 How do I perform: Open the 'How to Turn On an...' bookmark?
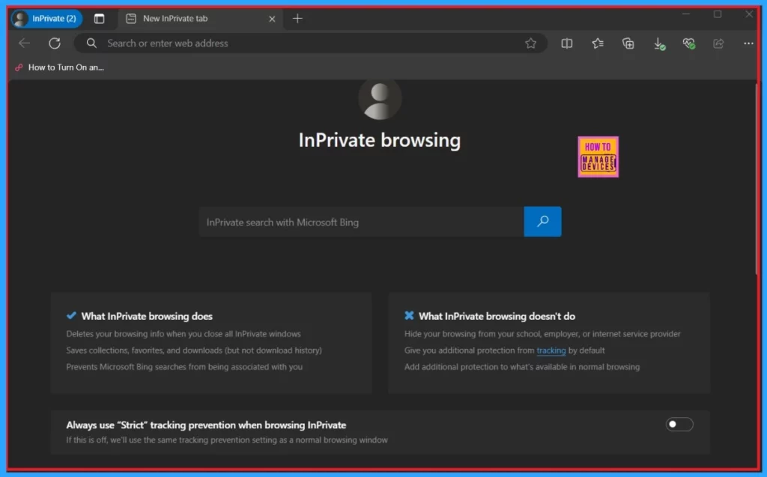click(60, 67)
